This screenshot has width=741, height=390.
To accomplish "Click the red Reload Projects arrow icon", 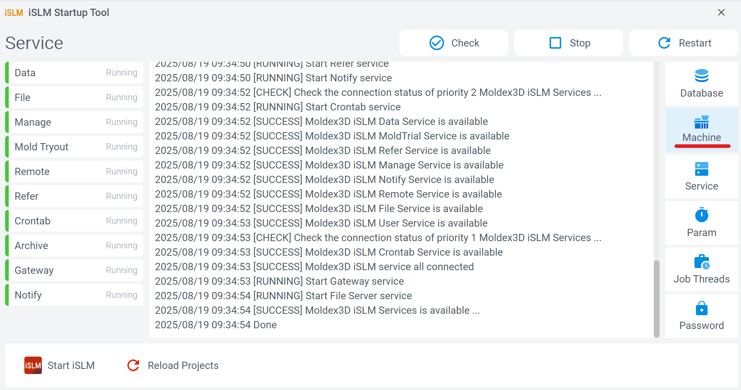I will 133,365.
